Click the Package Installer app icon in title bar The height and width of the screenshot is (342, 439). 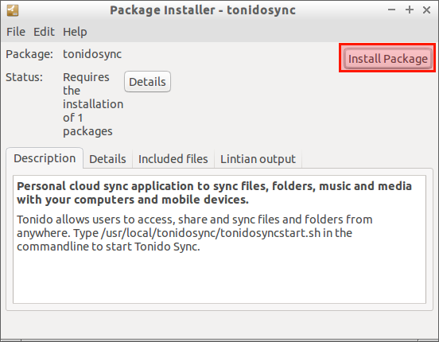pyautogui.click(x=13, y=10)
